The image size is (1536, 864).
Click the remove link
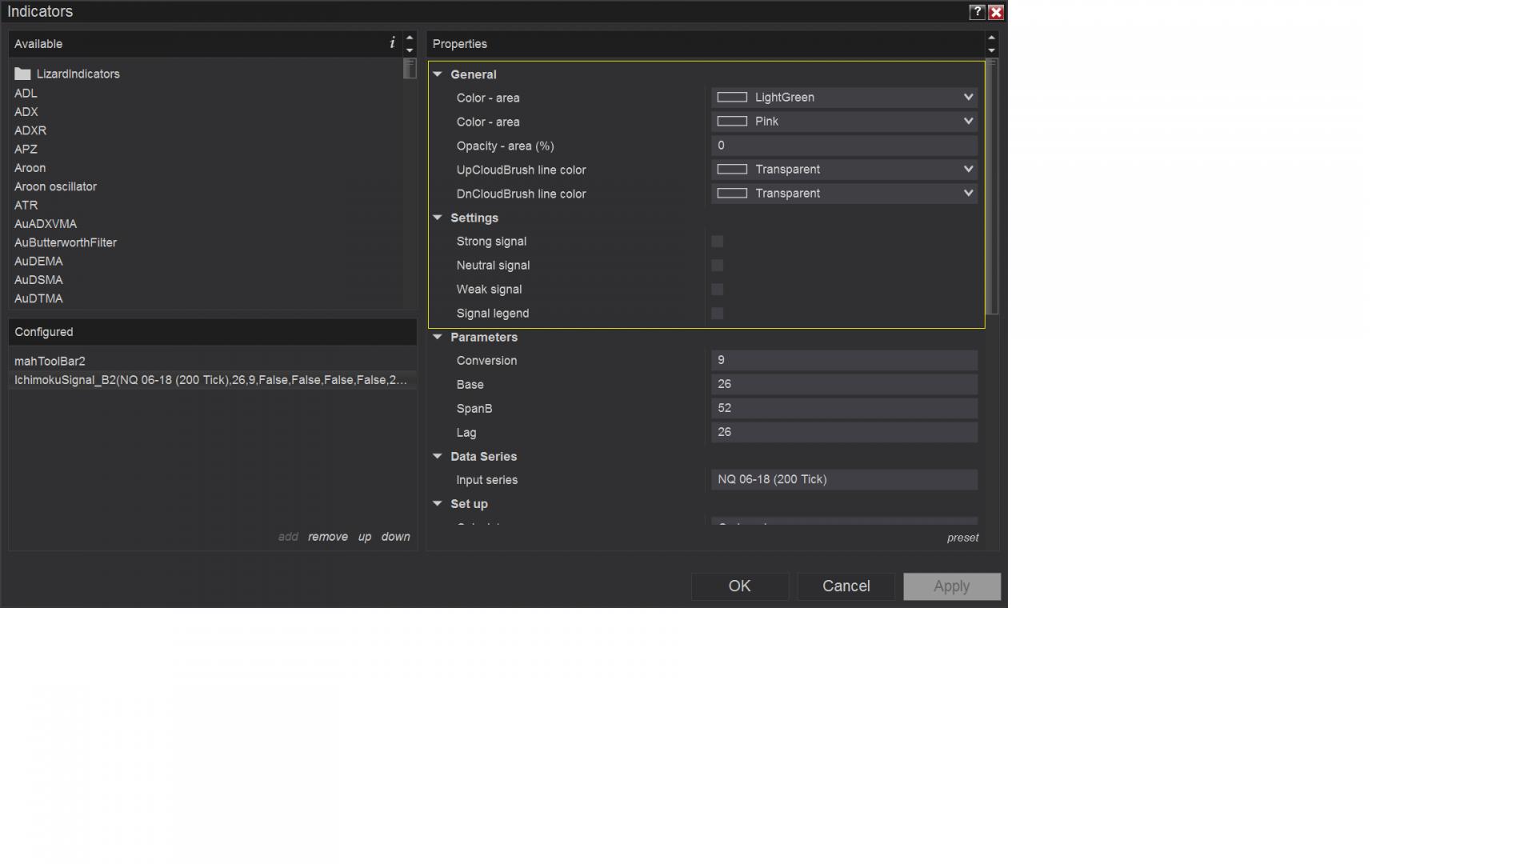tap(327, 537)
